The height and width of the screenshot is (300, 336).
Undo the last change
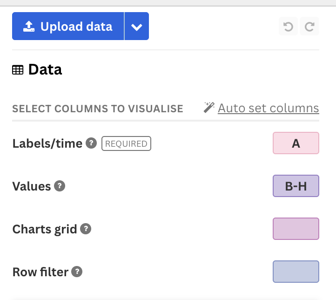click(288, 27)
